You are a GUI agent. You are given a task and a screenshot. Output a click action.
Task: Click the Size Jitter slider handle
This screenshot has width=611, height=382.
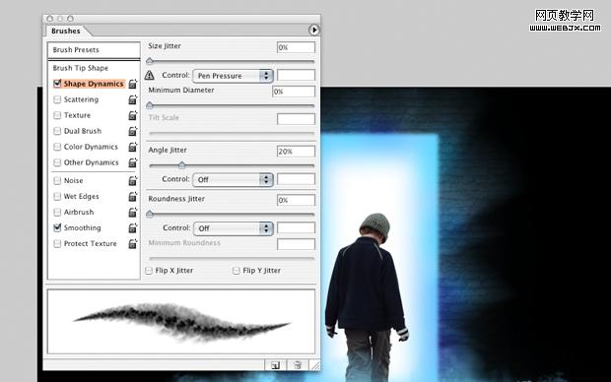click(x=150, y=61)
